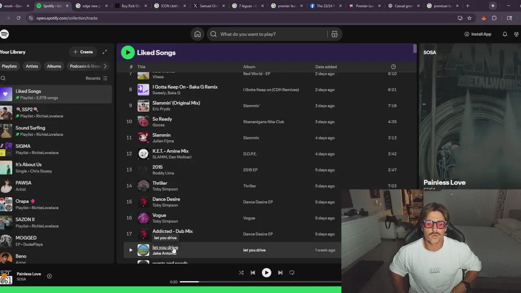Open the Your Library heading
The width and height of the screenshot is (521, 293).
coord(13,52)
